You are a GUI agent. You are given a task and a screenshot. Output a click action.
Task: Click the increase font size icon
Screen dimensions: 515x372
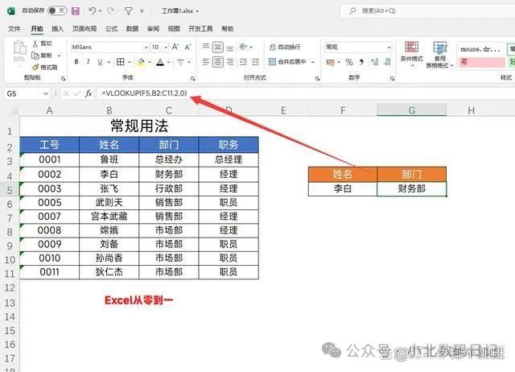175,47
